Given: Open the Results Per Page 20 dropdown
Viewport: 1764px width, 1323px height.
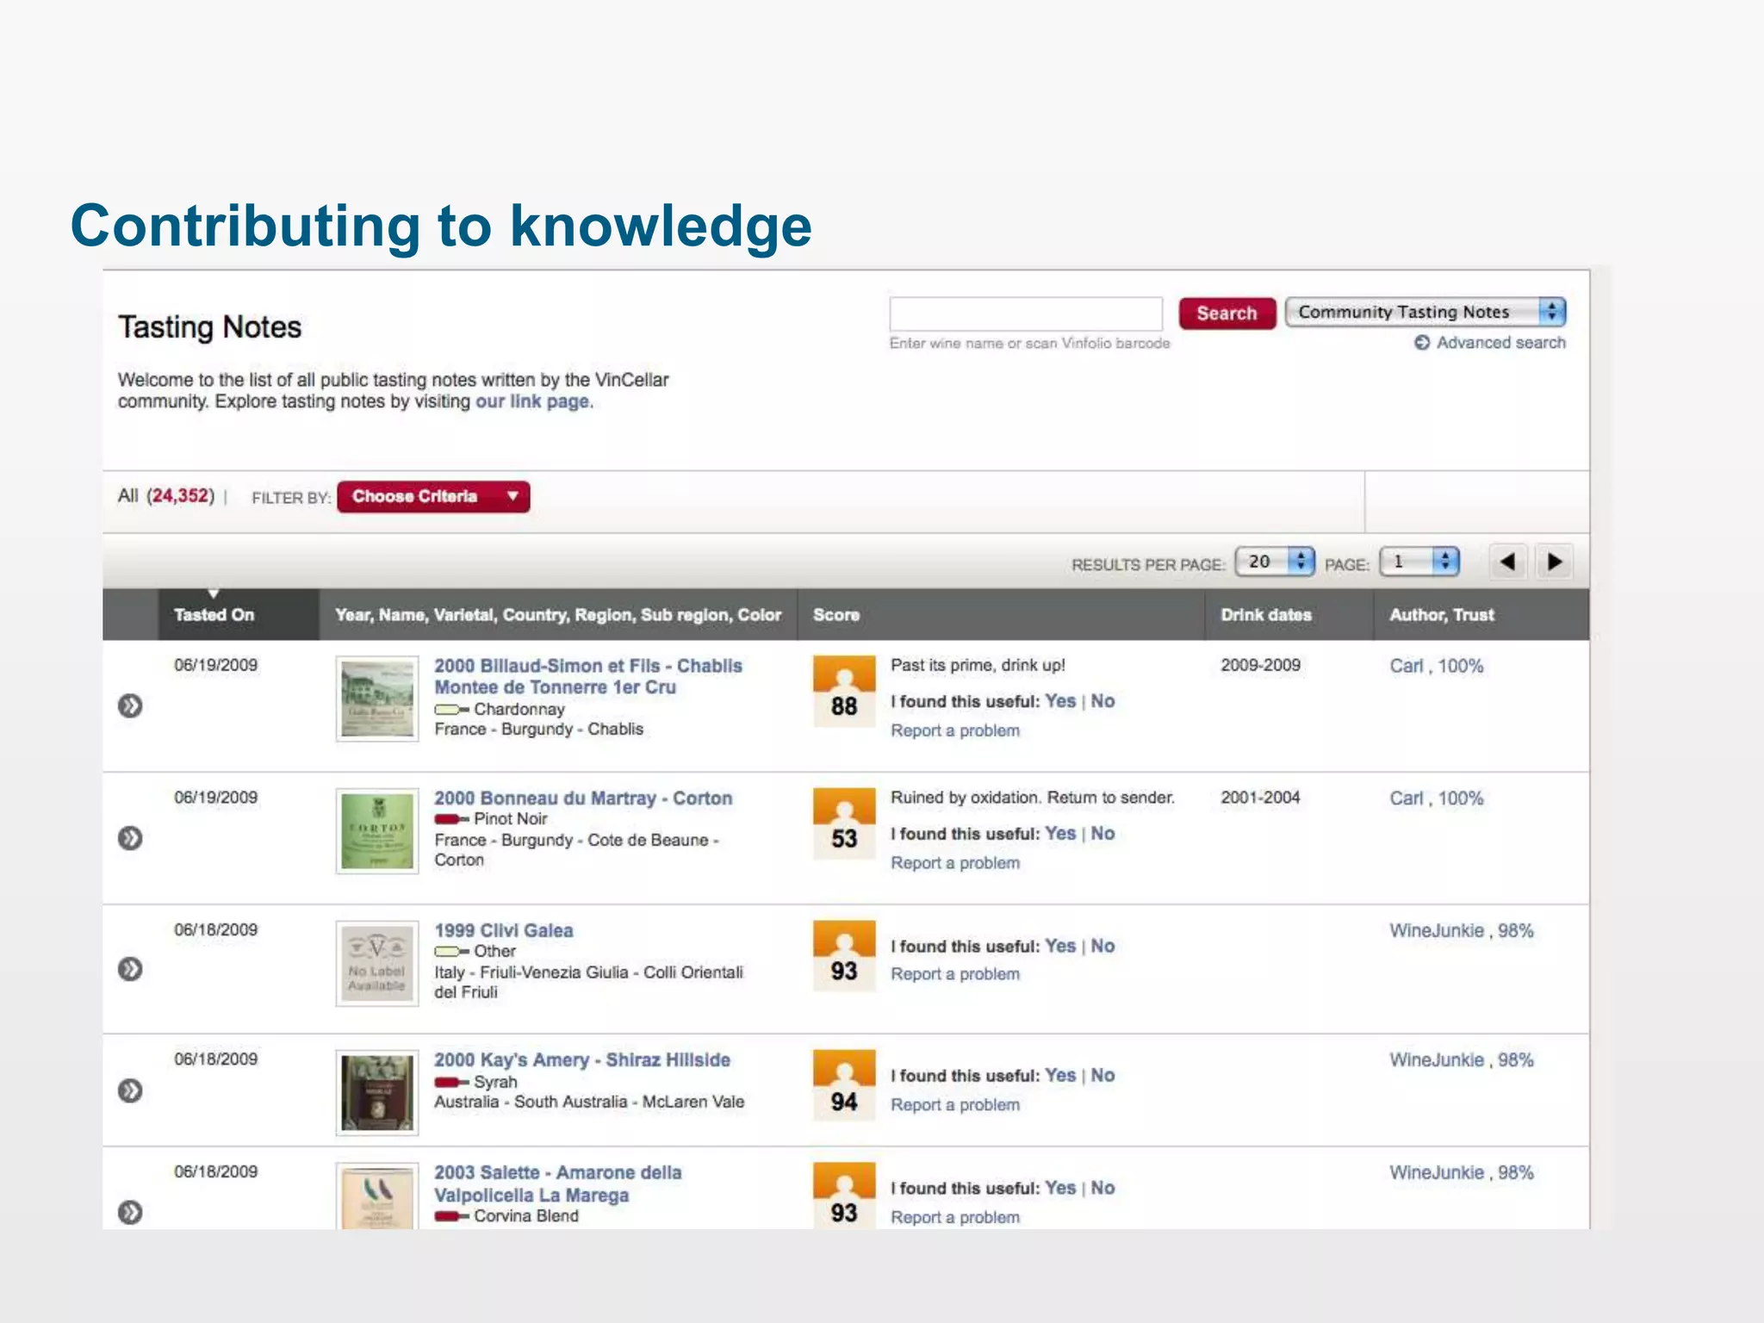Looking at the screenshot, I should pyautogui.click(x=1275, y=562).
